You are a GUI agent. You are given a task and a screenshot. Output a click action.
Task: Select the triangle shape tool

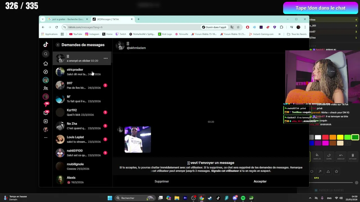pos(328,171)
